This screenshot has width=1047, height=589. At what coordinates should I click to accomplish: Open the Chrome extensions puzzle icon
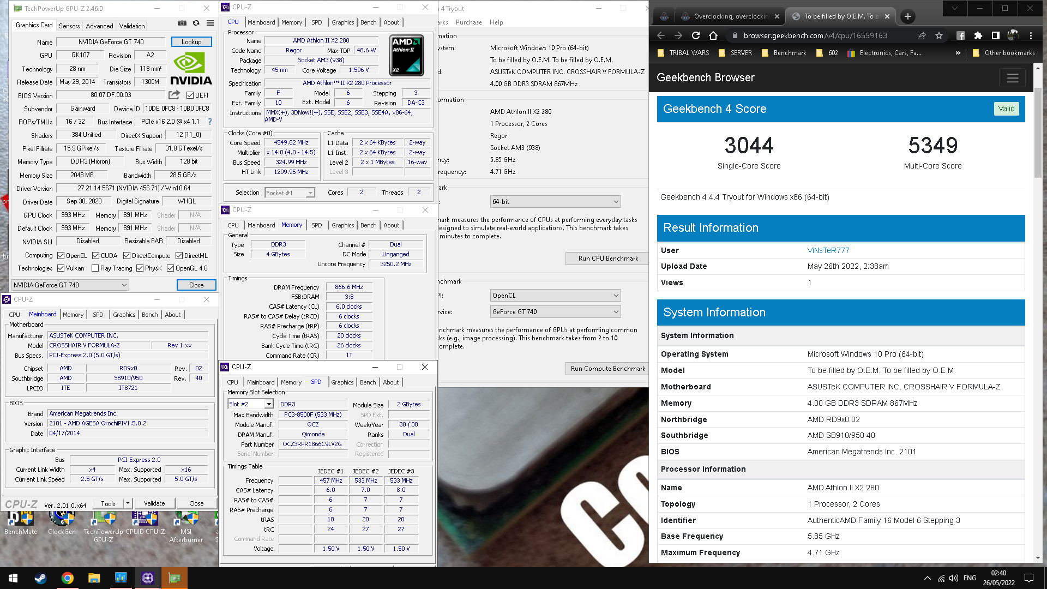[x=978, y=35]
